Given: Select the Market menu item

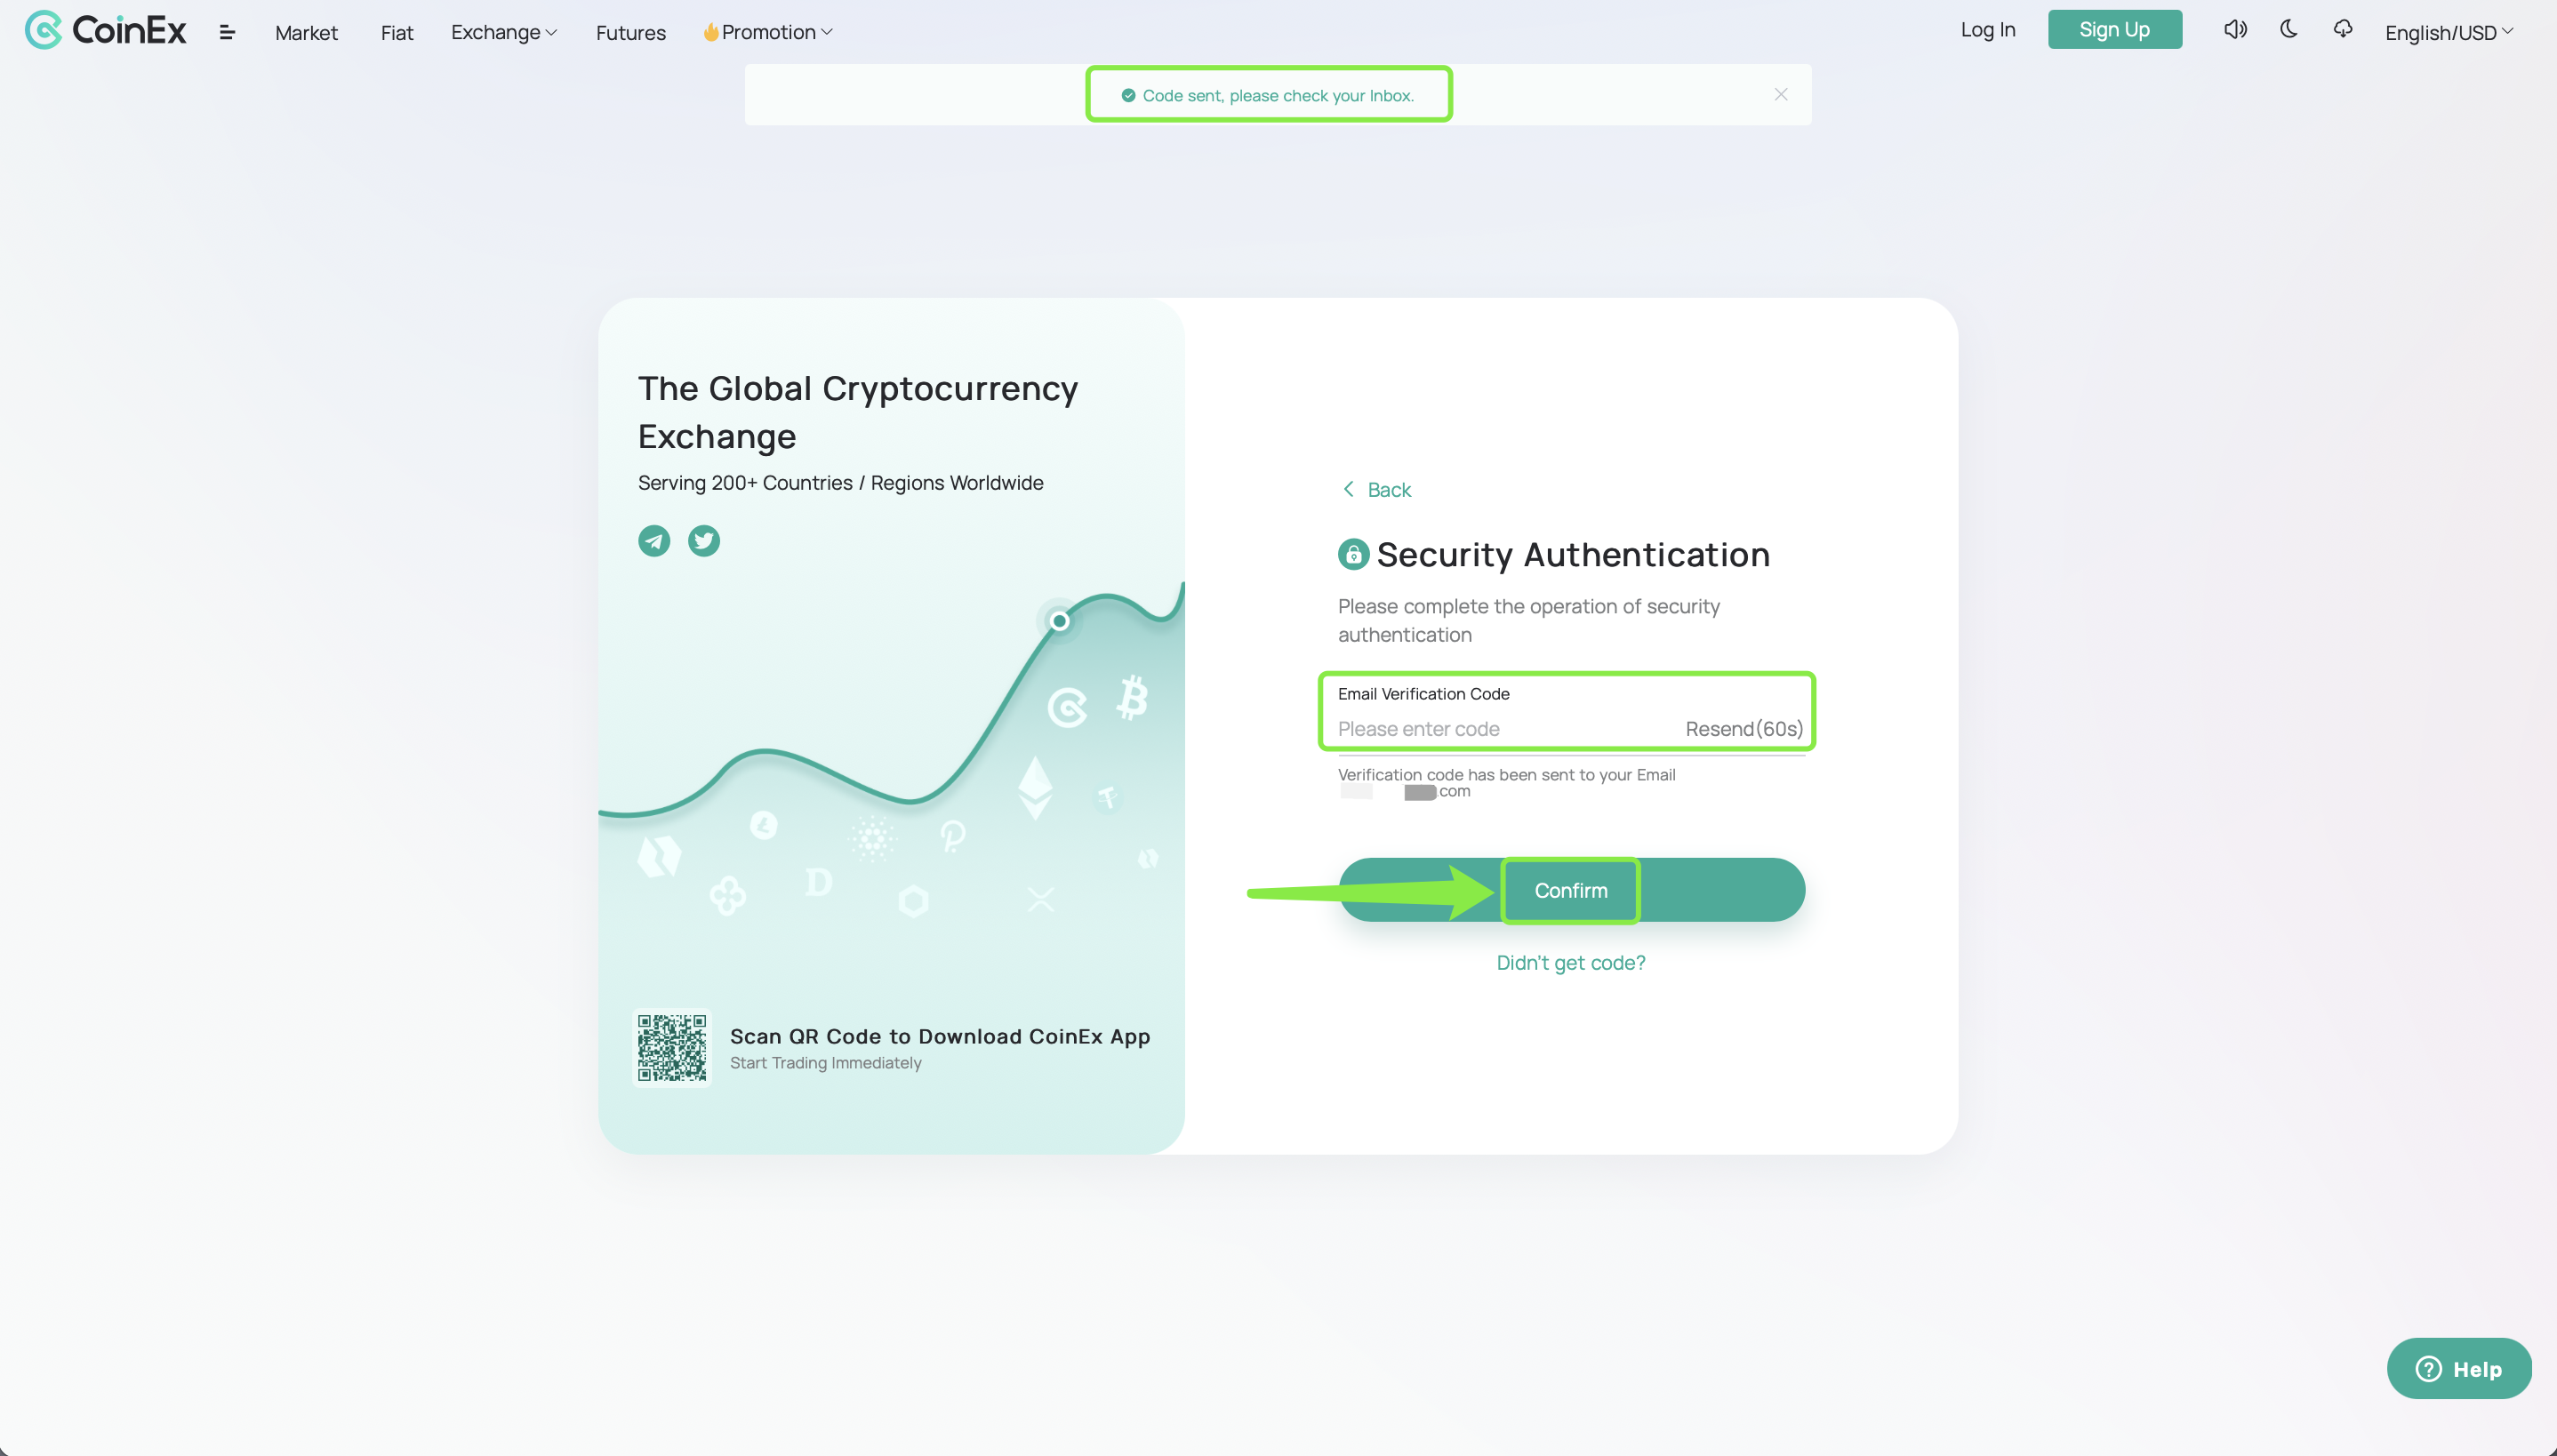Looking at the screenshot, I should pos(306,32).
